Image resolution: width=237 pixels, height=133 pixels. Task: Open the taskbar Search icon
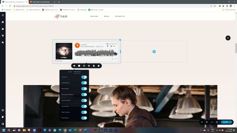9,130
